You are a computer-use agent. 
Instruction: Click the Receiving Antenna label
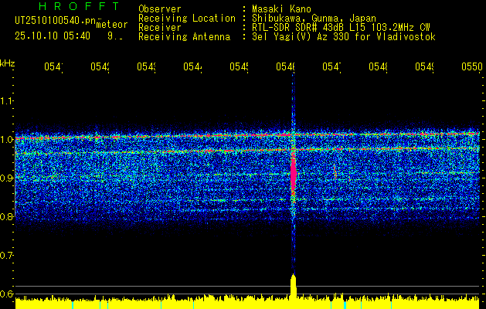pos(184,37)
